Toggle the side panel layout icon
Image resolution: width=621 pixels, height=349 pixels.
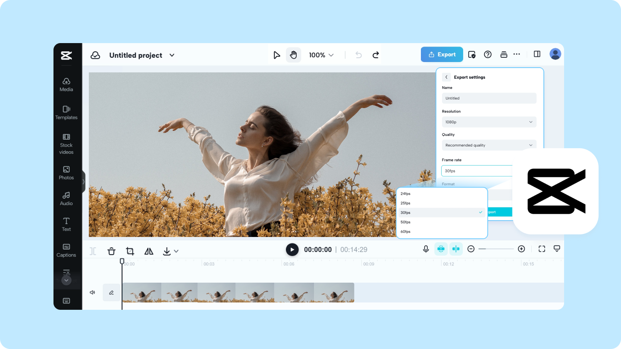click(x=537, y=54)
